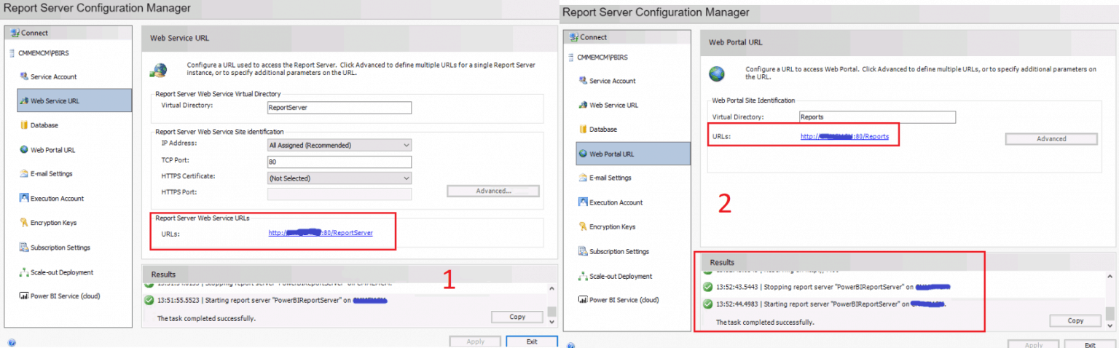
Task: Click 'The task completed successfully.' in right window
Action: pyautogui.click(x=765, y=322)
